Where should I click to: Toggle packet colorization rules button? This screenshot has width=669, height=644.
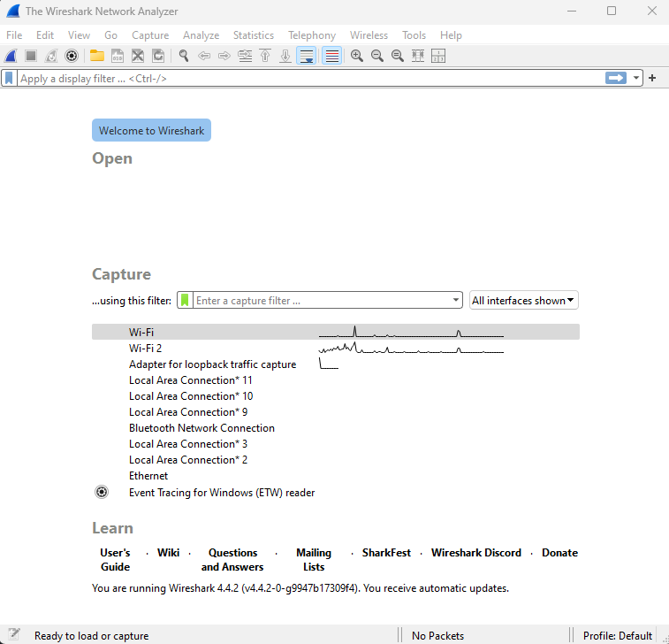(331, 56)
